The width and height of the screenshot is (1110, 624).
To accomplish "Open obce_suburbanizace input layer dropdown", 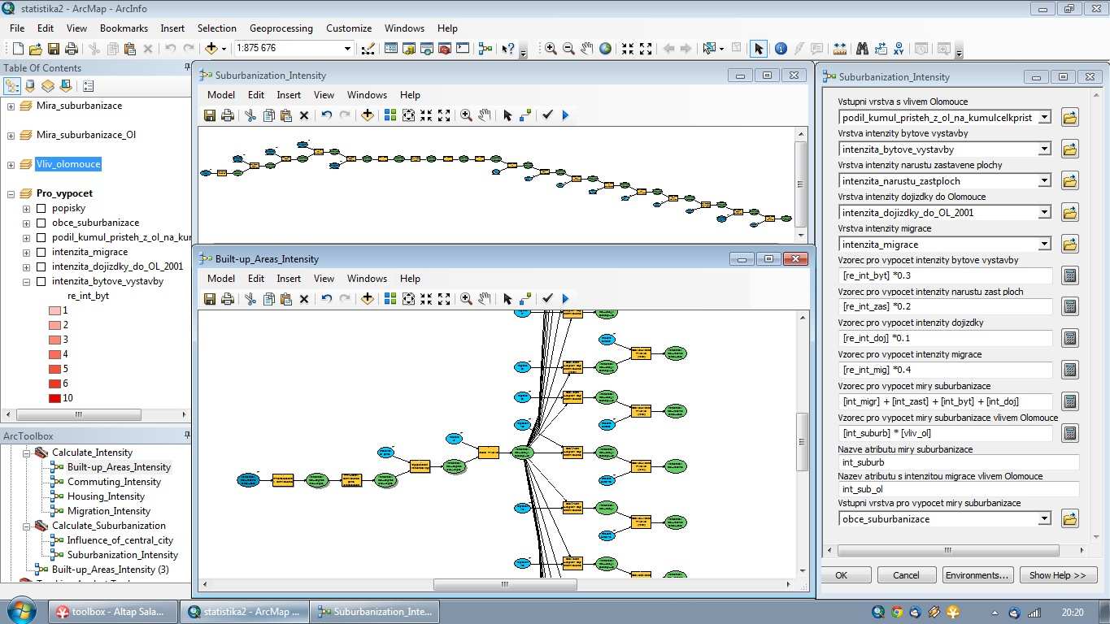I will pos(1044,519).
